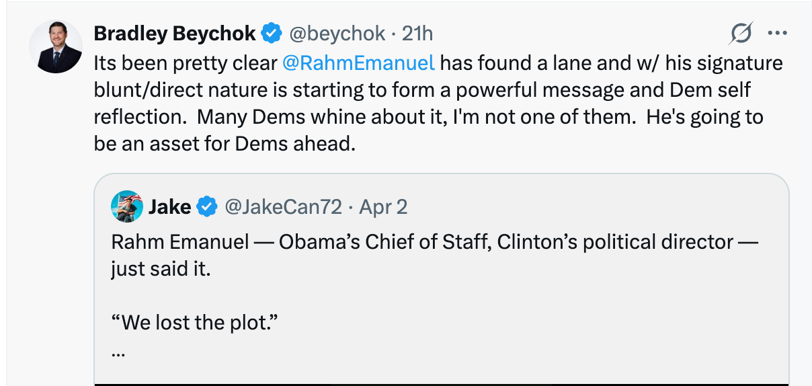Image resolution: width=812 pixels, height=386 pixels.
Task: Click the "We lost the plot." quote line
Action: pos(195,322)
